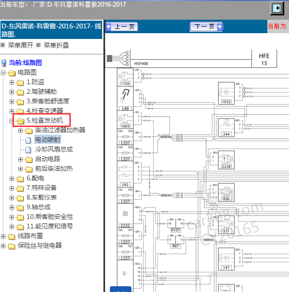Expand the 8.车载仪表 folder
Viewport: 289px width, 292px height.
coord(12,198)
